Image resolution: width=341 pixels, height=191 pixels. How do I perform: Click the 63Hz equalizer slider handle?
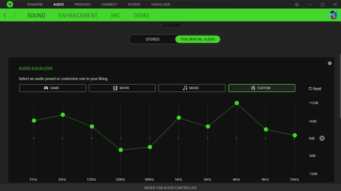coord(63,115)
